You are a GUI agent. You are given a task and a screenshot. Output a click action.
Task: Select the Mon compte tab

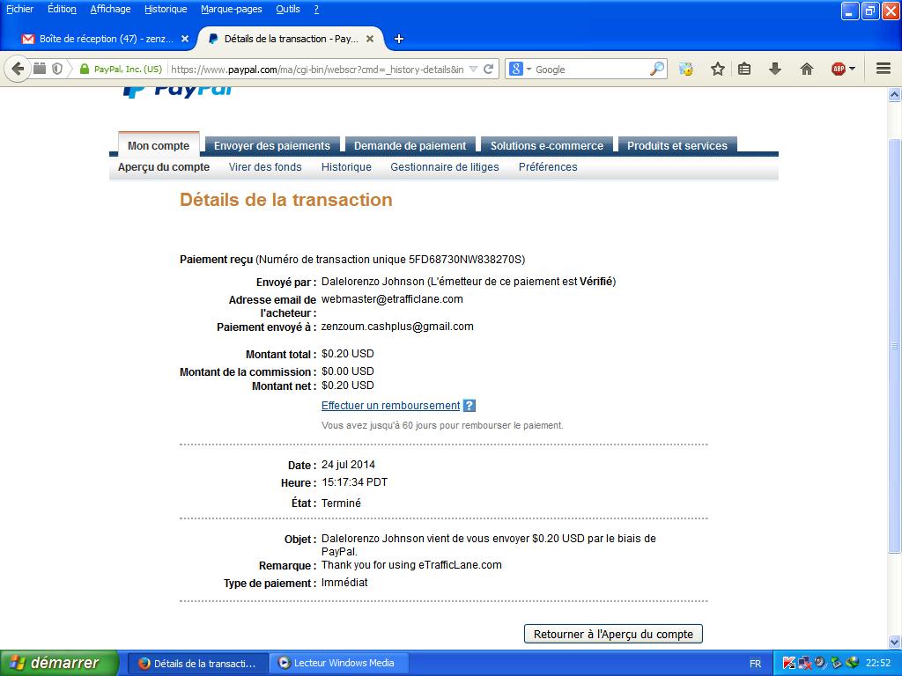[x=159, y=145]
